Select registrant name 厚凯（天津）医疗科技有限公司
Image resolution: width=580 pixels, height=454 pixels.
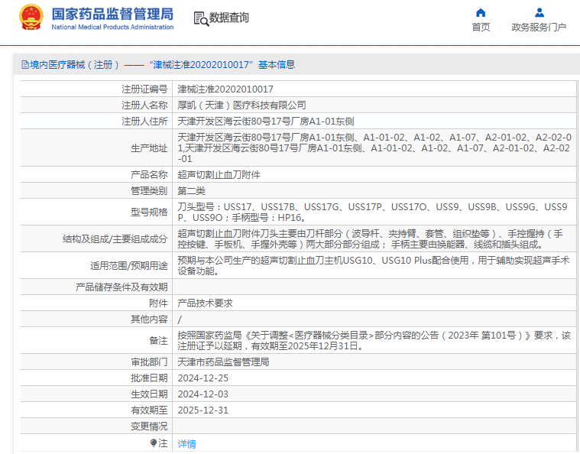(241, 105)
